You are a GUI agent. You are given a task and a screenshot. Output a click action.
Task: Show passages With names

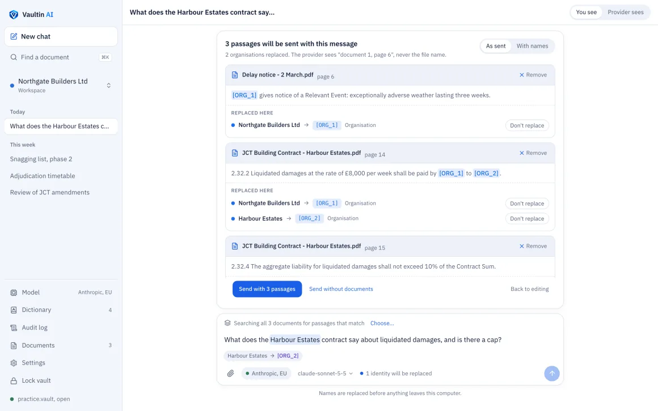tap(532, 46)
